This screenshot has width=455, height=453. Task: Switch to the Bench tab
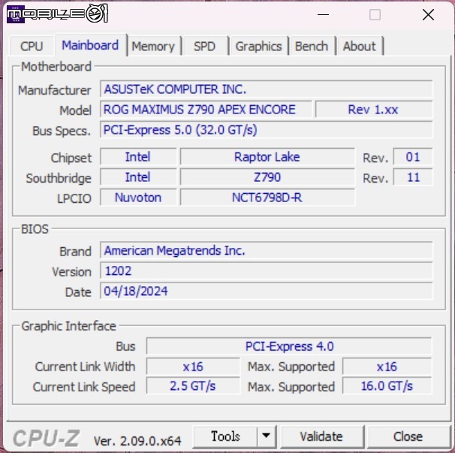312,46
